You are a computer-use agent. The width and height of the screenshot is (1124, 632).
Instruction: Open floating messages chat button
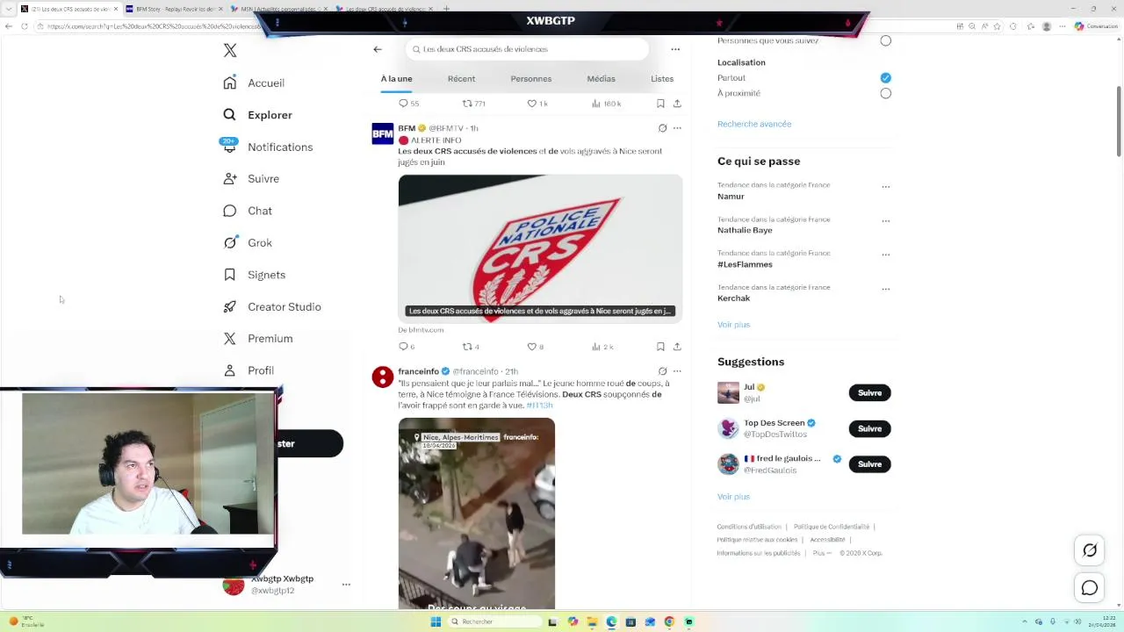(x=1090, y=588)
